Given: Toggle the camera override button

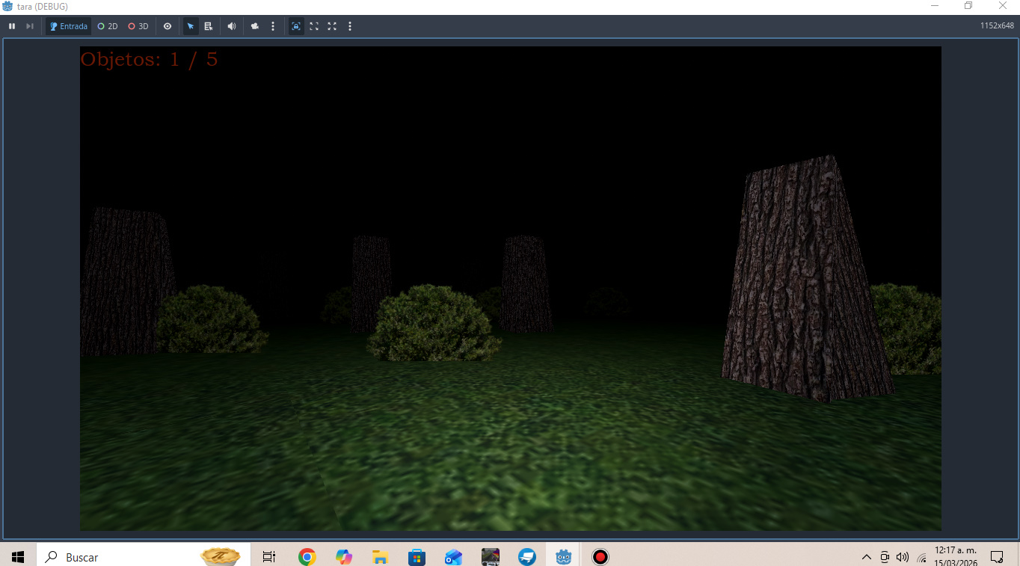Looking at the screenshot, I should point(255,26).
